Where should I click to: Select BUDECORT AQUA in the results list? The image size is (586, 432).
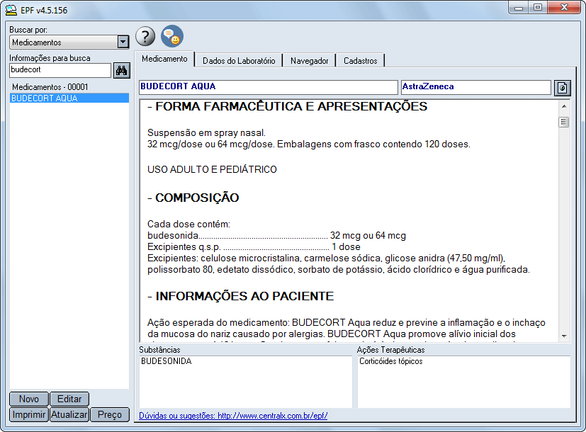(x=69, y=98)
